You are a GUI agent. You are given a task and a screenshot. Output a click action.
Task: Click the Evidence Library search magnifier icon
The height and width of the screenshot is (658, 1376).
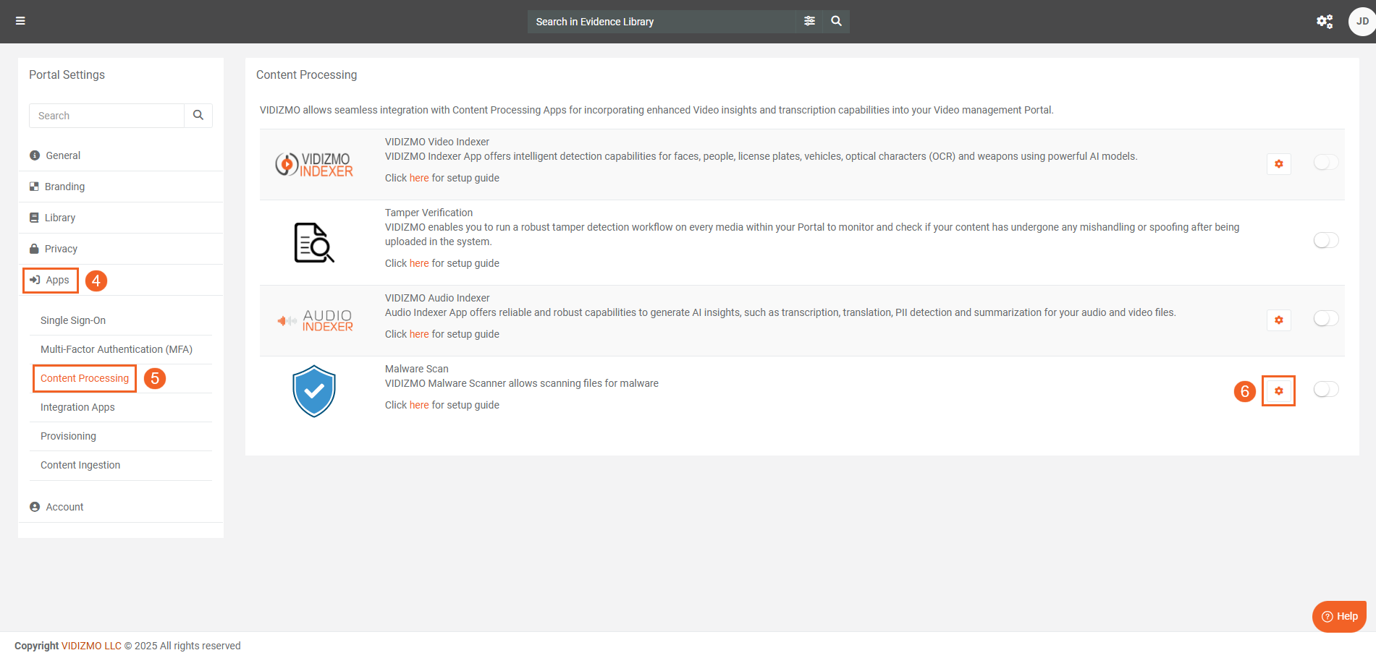[x=836, y=22]
